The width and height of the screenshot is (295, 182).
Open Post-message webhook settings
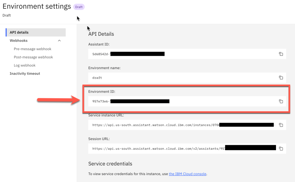click(x=33, y=57)
